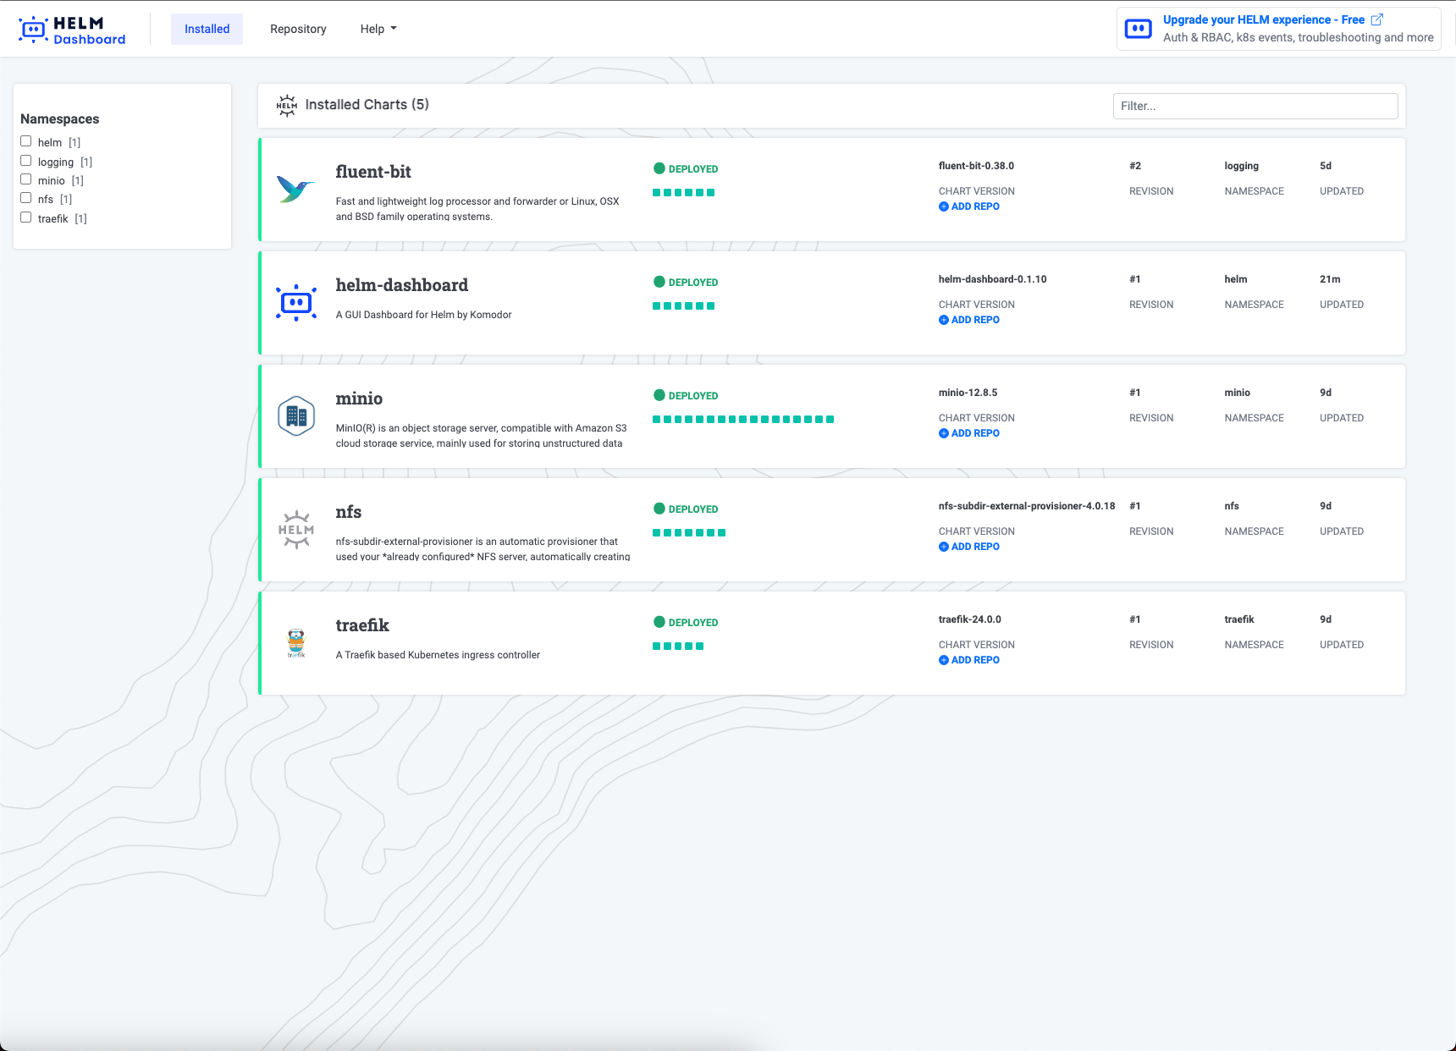Click Add Repo for minio
1456x1051 pixels.
969,433
